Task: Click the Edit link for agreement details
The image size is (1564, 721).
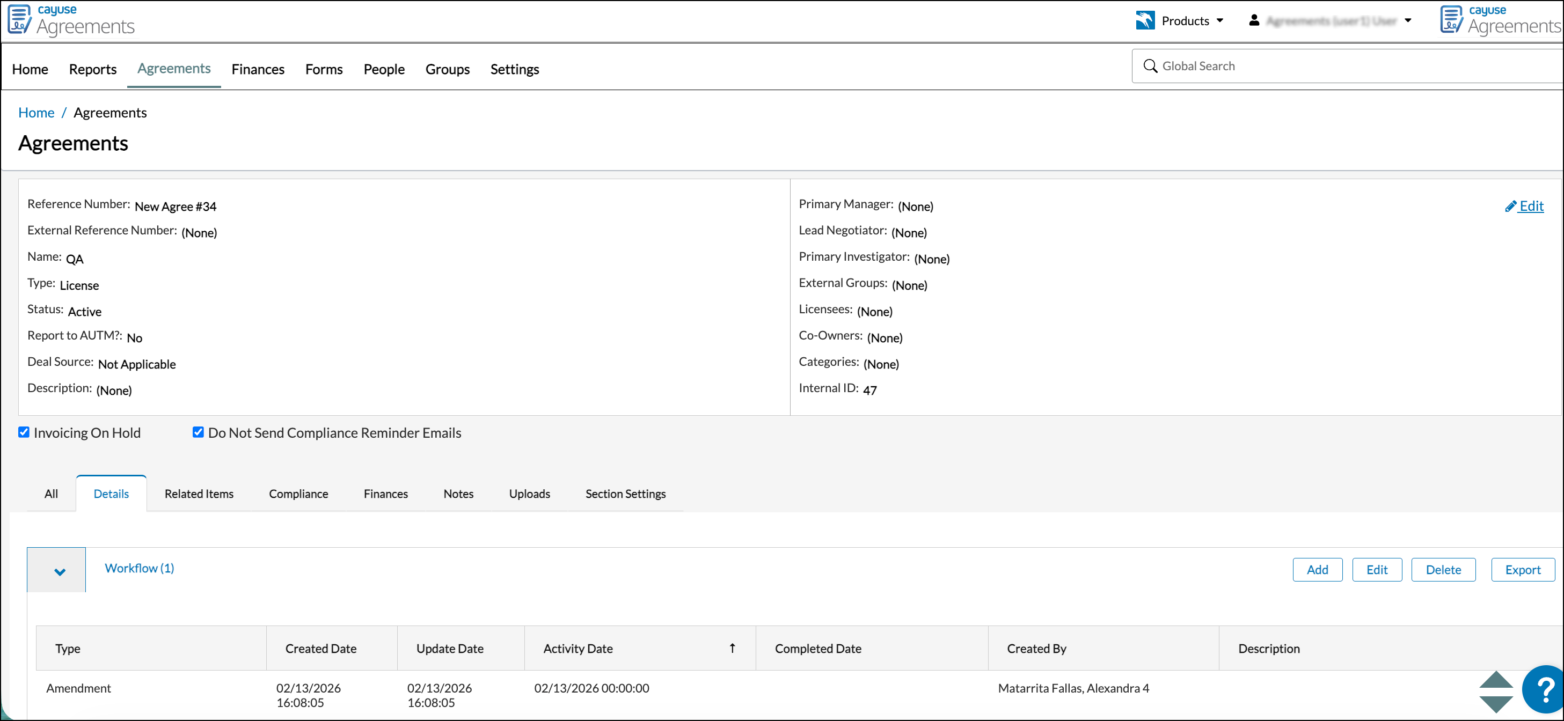Action: coord(1524,207)
